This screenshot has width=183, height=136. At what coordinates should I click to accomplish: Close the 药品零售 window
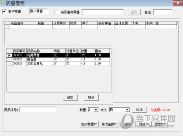tap(178, 3)
